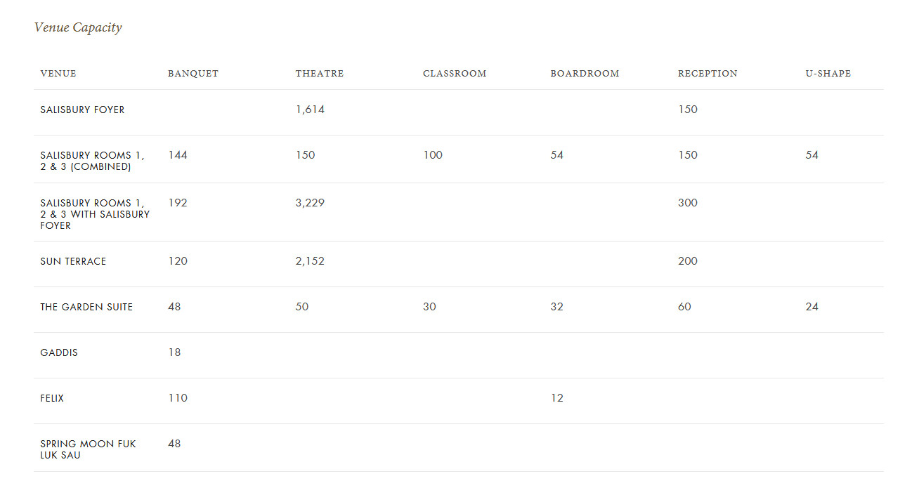Select the U-SHAPE column header
The width and height of the screenshot is (919, 495).
pyautogui.click(x=828, y=74)
